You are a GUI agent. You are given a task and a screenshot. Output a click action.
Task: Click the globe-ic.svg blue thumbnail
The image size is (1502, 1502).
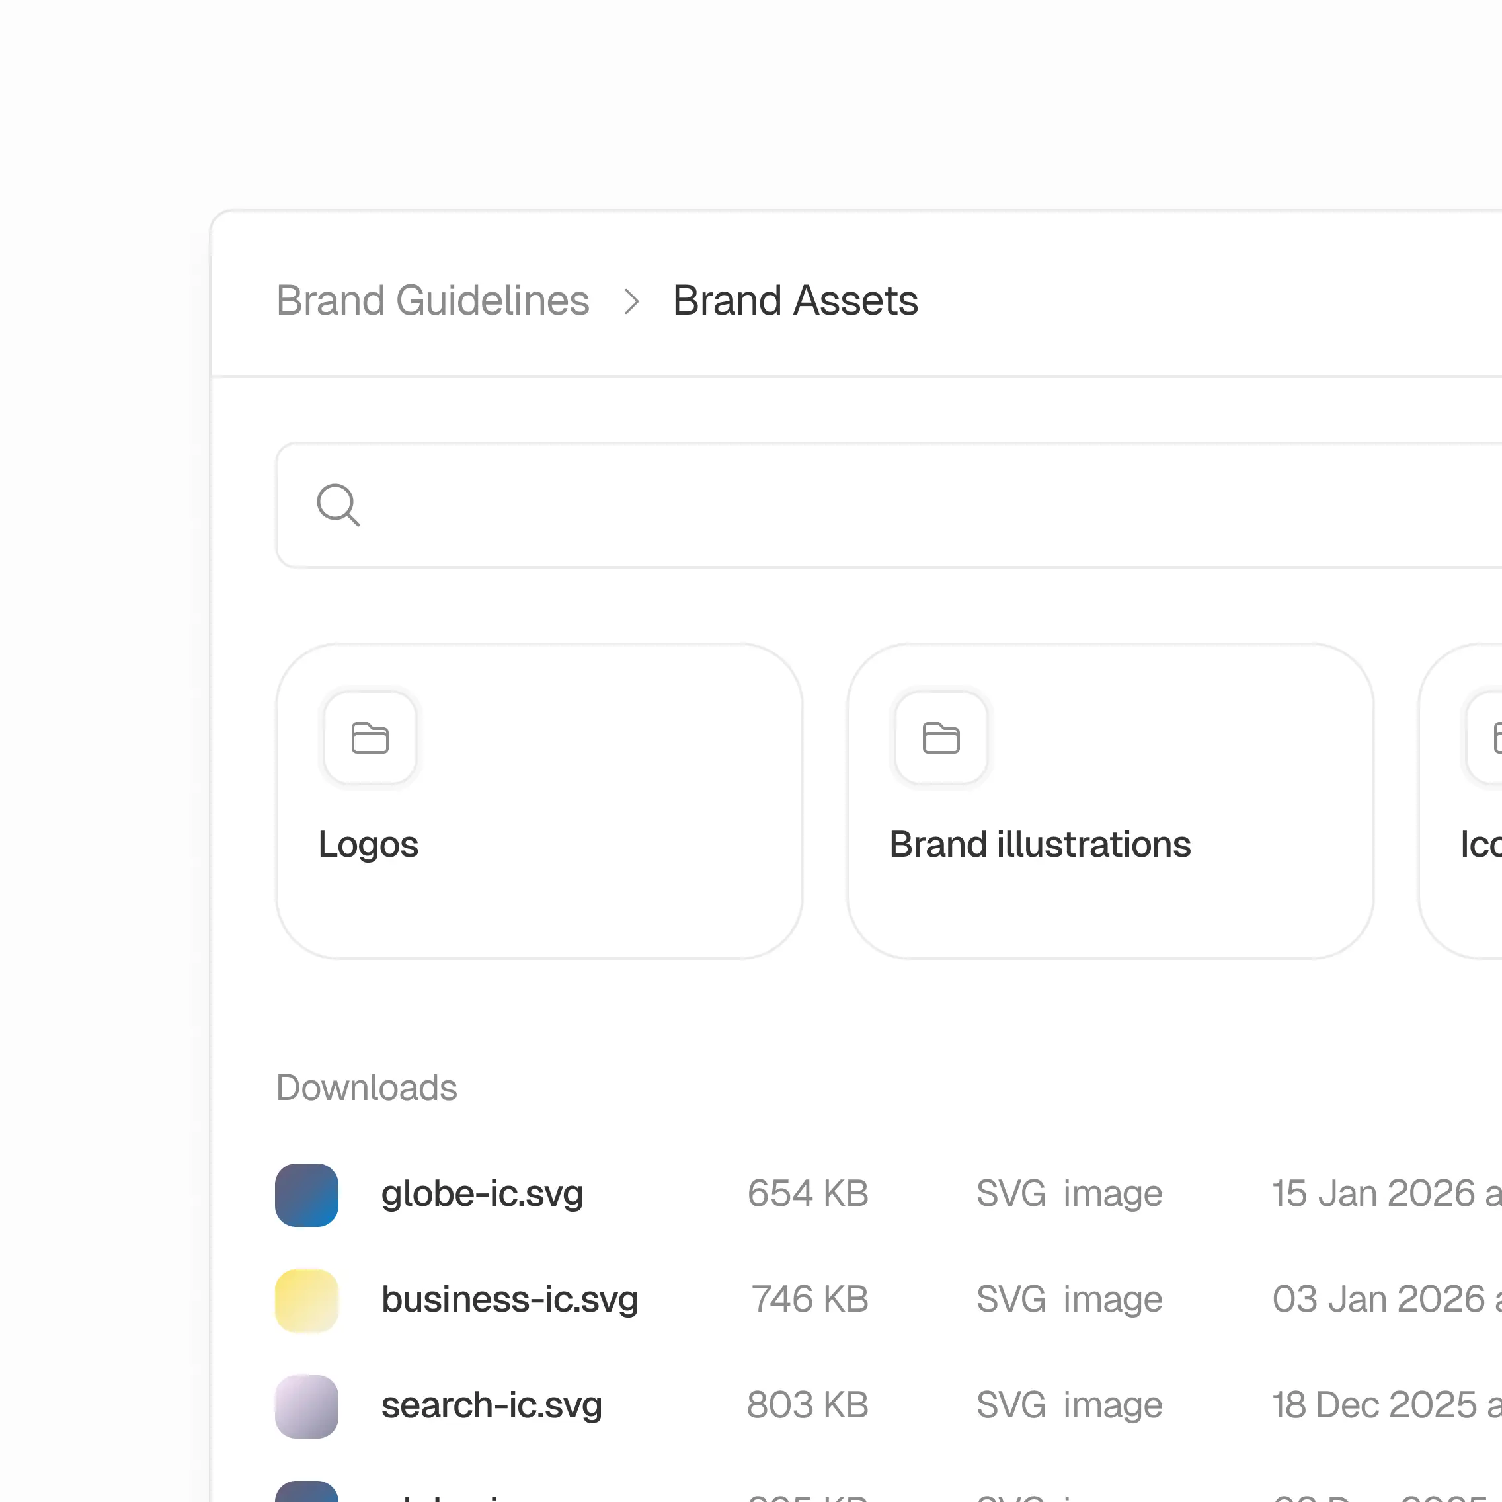point(307,1194)
